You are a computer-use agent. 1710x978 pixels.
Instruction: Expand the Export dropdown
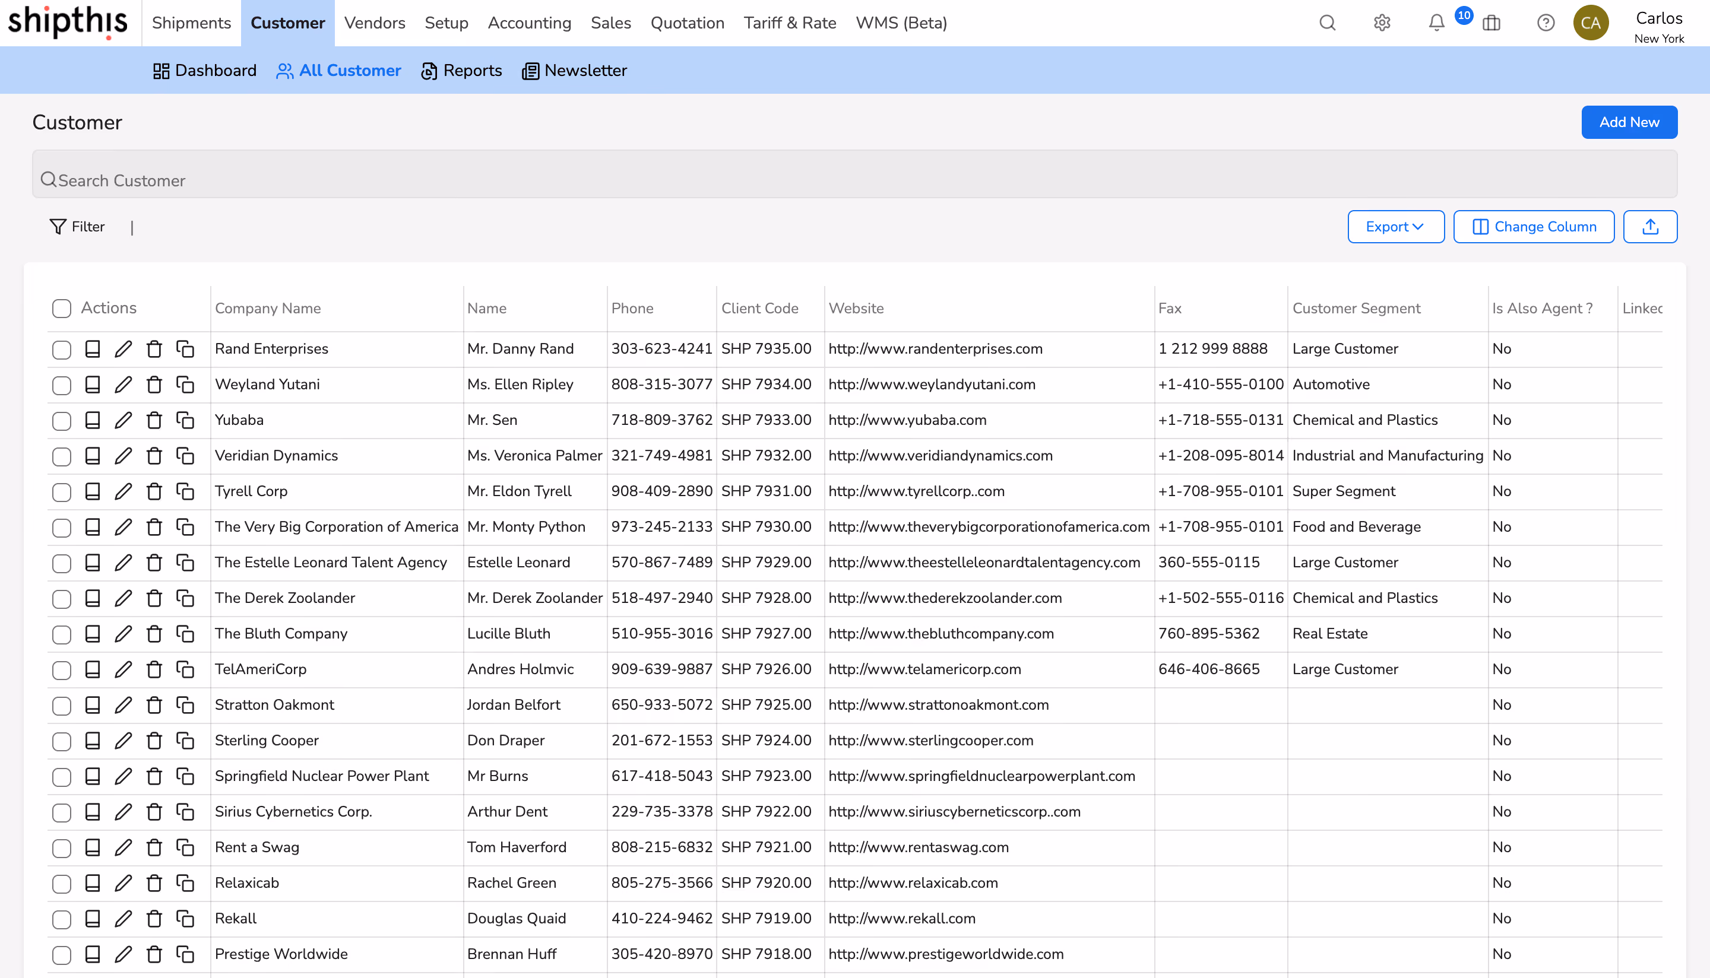tap(1395, 226)
